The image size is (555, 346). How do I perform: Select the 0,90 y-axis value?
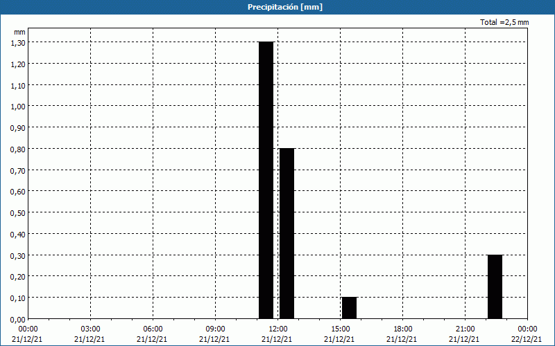18,128
